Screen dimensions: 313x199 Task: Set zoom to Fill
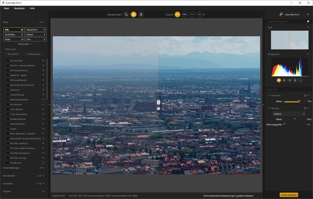(185, 14)
